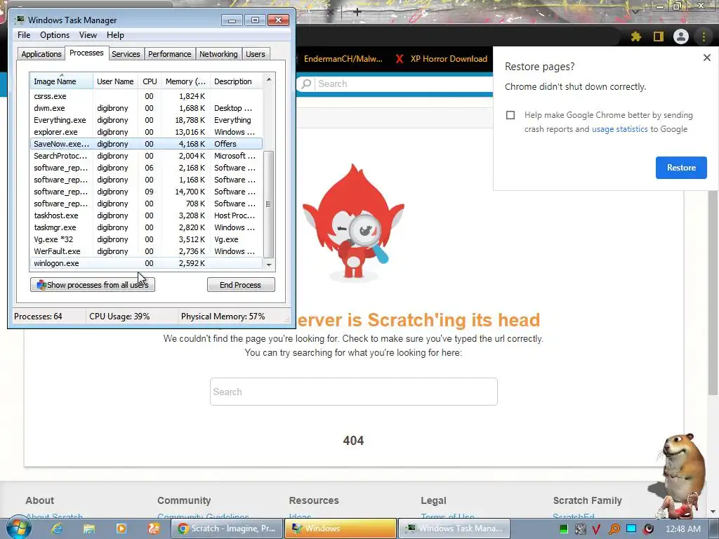Add a new Chrome tab with plus
Viewport: 719px width, 539px height.
tap(357, 11)
